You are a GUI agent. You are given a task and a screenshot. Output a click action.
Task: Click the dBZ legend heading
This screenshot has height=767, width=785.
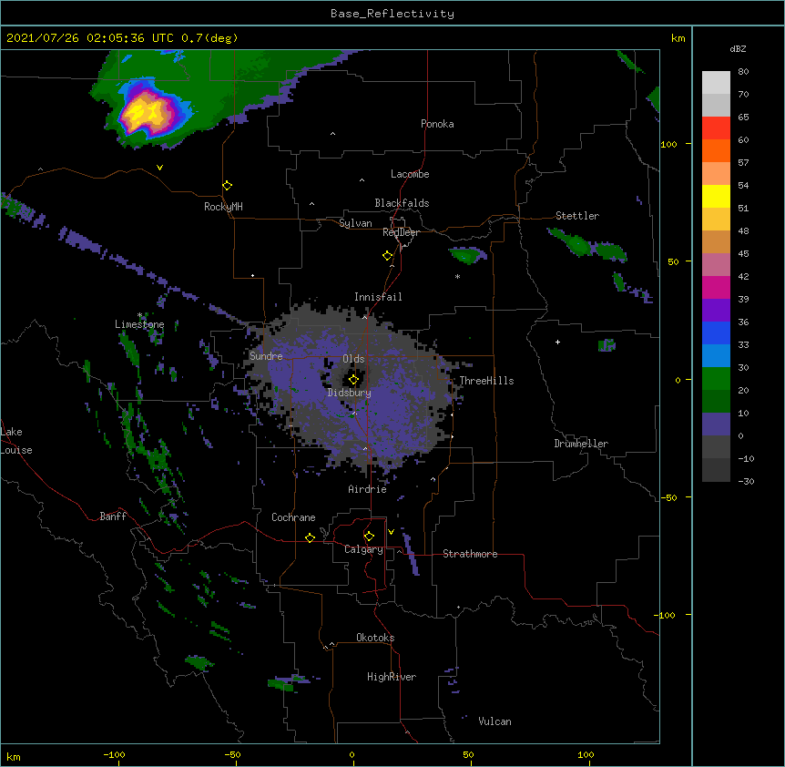738,49
